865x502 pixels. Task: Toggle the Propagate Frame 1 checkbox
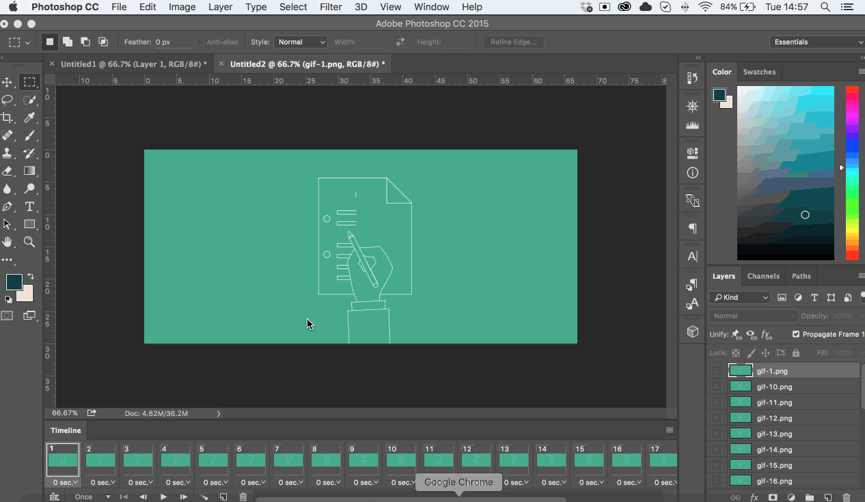tap(795, 334)
